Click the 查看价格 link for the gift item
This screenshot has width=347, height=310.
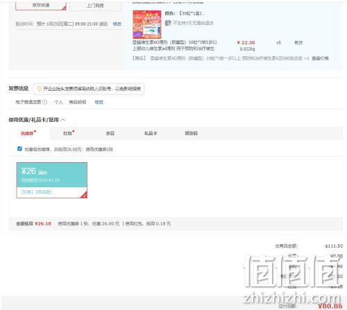coord(320,58)
